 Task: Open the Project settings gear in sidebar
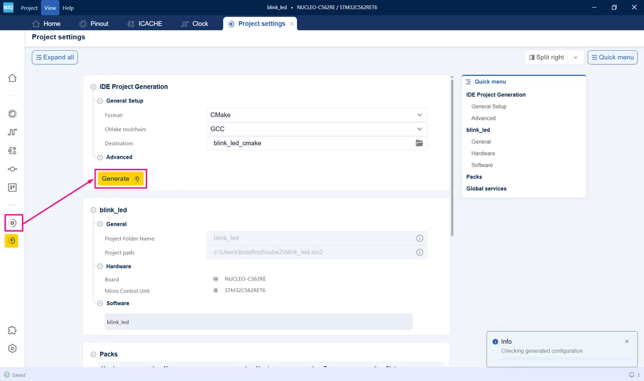click(12, 223)
